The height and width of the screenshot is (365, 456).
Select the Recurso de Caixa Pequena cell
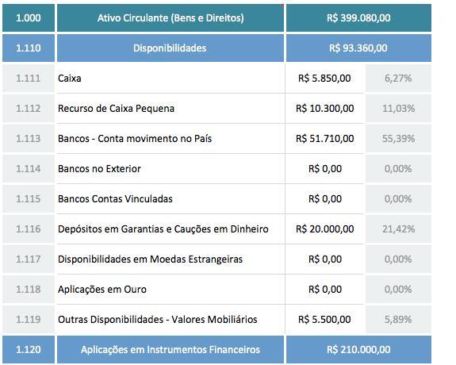click(171, 109)
